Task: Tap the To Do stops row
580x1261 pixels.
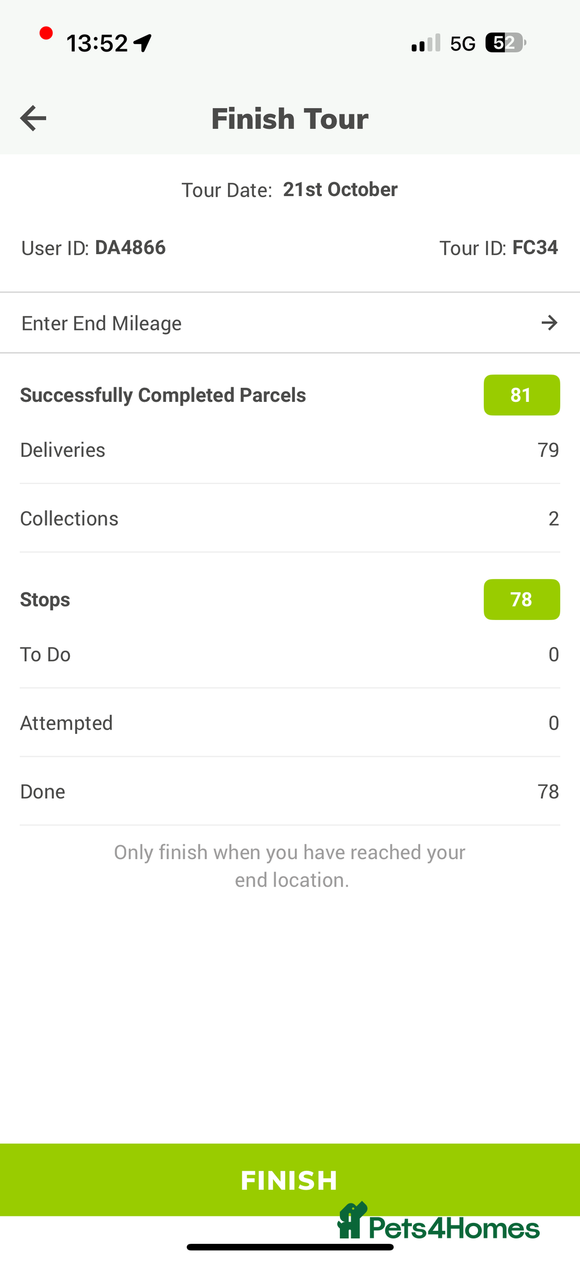Action: pyautogui.click(x=290, y=655)
